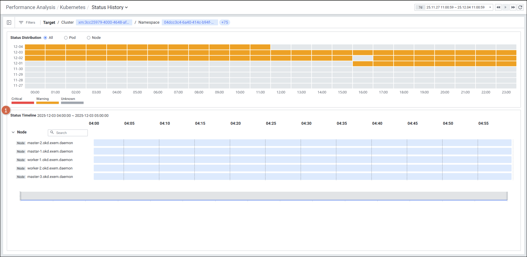Click the Node badge beside worker-1.okd.exem.daemon

tap(21, 160)
